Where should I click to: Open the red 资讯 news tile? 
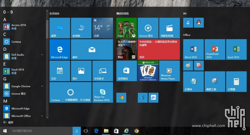[x=159, y=49]
